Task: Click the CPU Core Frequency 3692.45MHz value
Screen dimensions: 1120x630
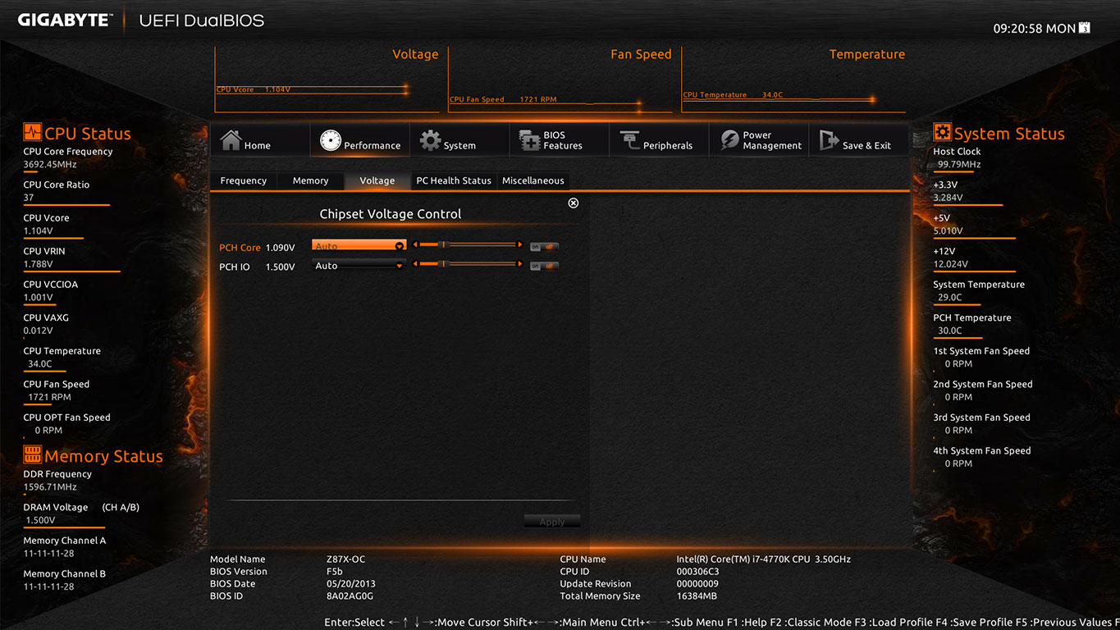Action: coord(51,164)
